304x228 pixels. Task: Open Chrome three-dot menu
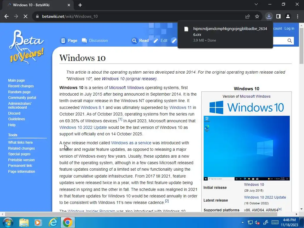click(297, 17)
